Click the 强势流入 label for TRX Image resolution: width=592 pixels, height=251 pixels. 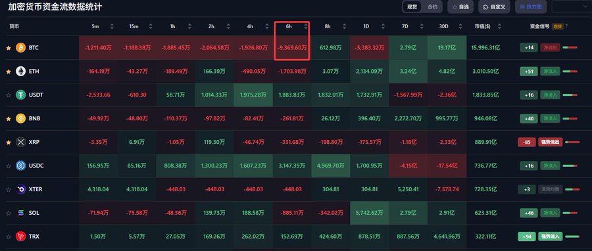click(x=551, y=237)
